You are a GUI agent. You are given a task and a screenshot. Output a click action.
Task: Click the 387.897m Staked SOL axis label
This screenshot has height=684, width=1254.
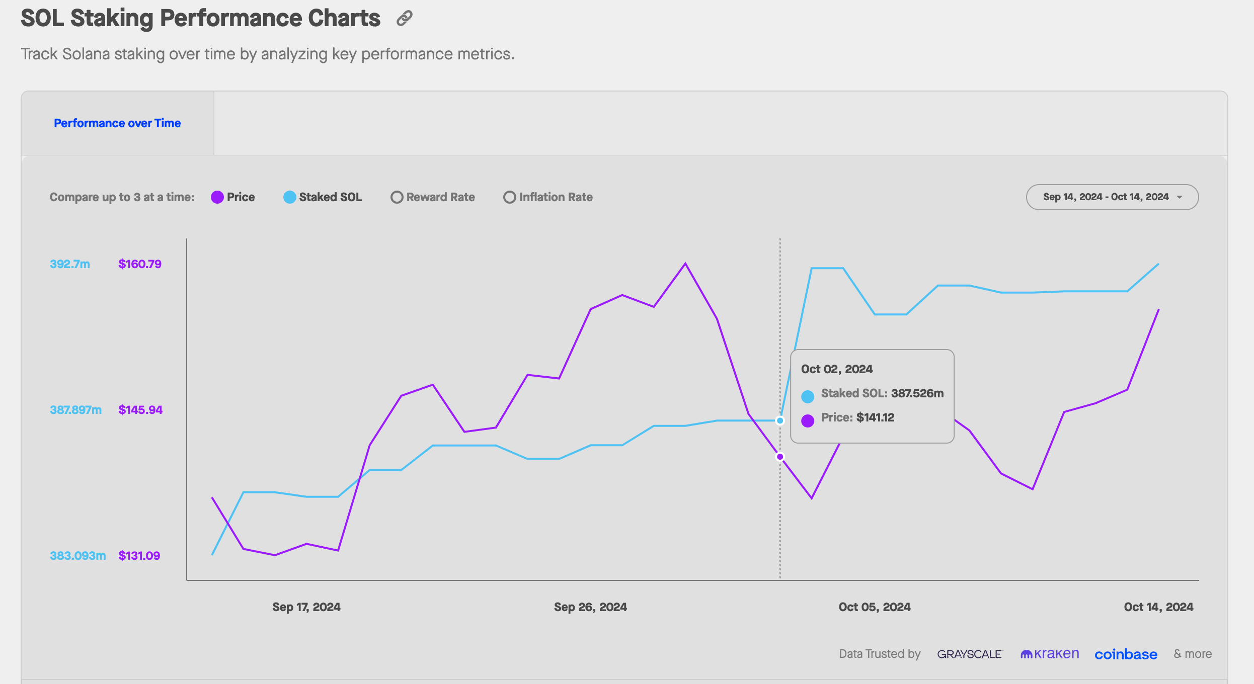pos(75,410)
